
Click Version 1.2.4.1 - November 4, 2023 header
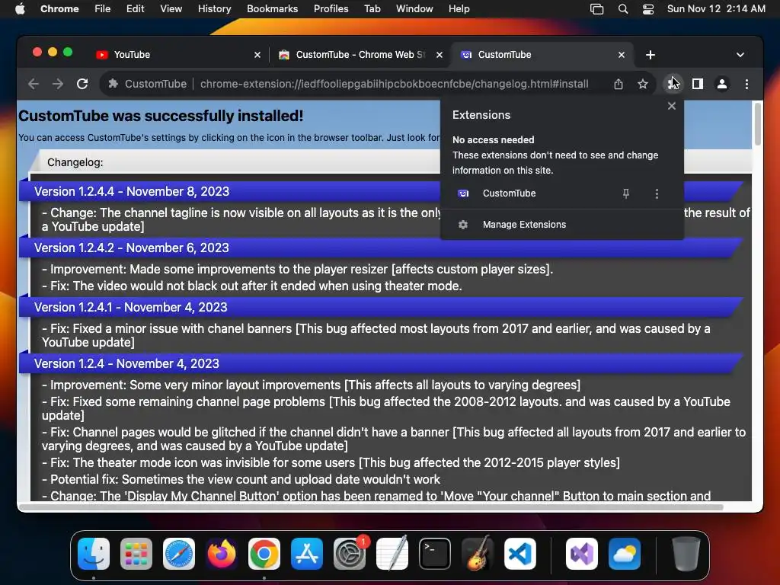coord(381,307)
